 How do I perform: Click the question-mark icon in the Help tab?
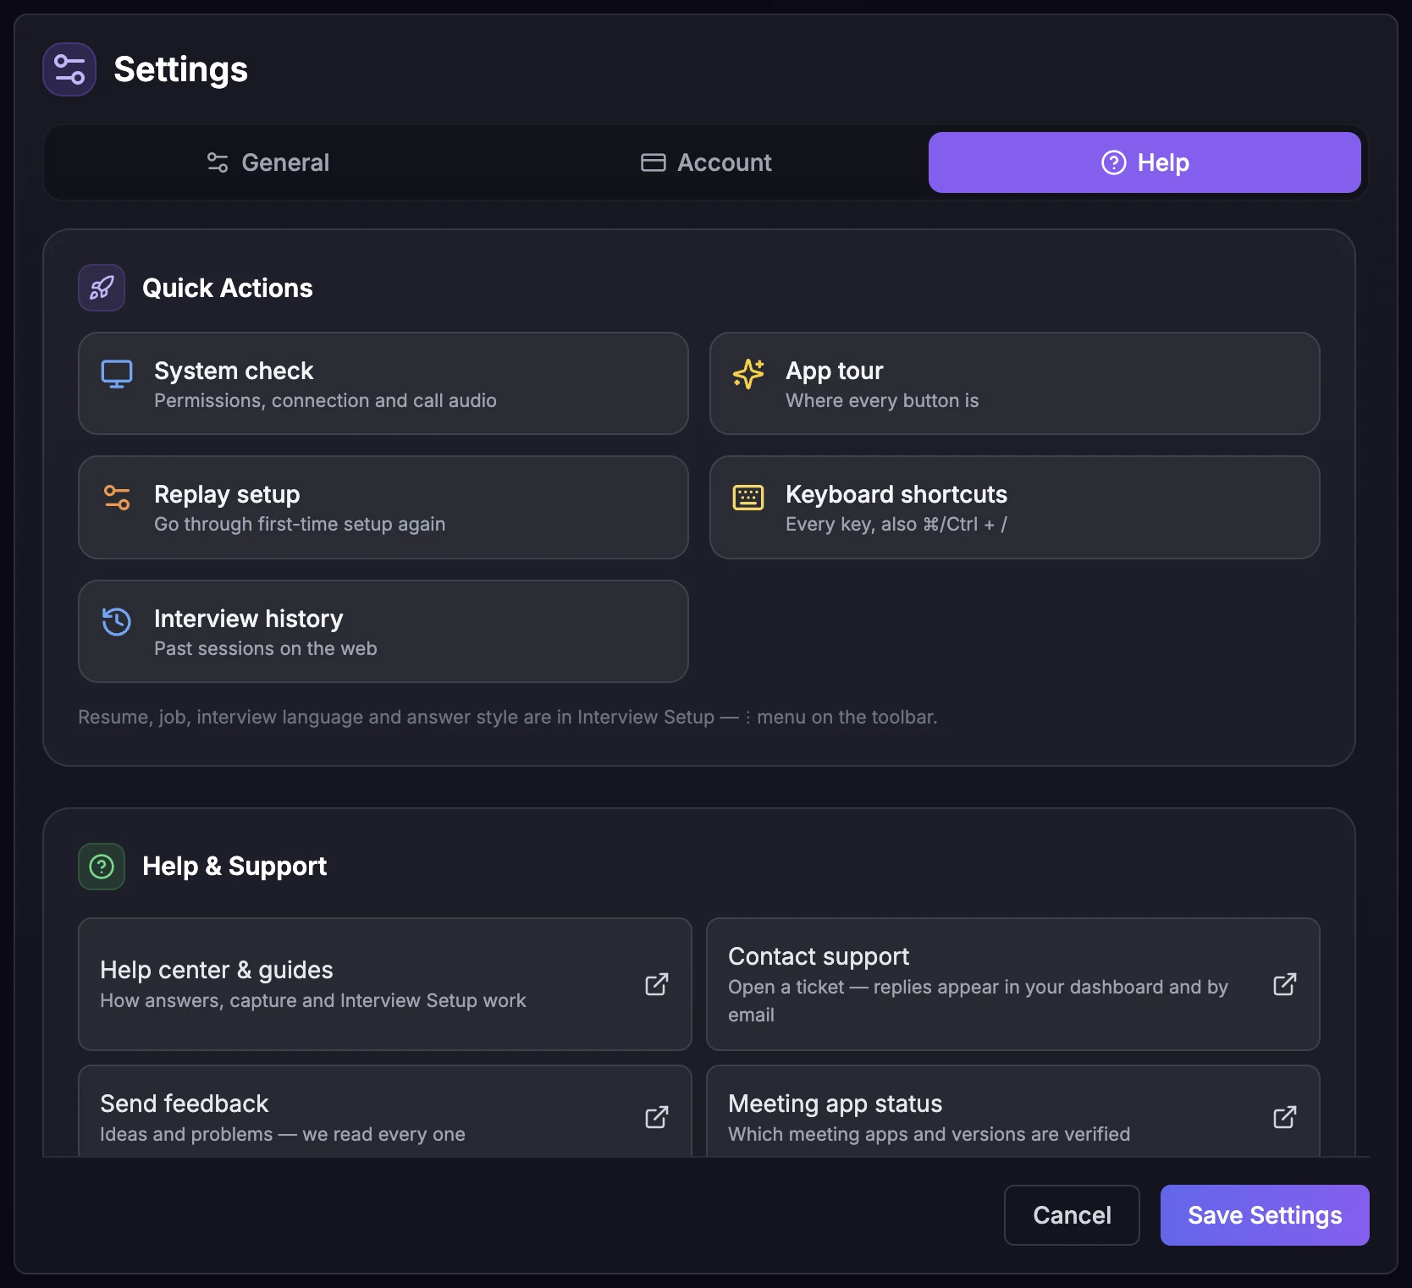[1114, 162]
